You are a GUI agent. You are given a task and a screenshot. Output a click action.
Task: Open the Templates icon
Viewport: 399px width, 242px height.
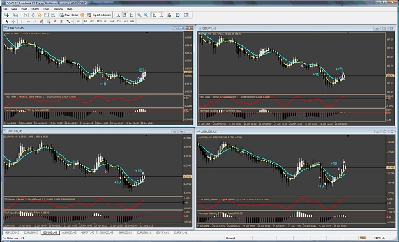point(186,15)
